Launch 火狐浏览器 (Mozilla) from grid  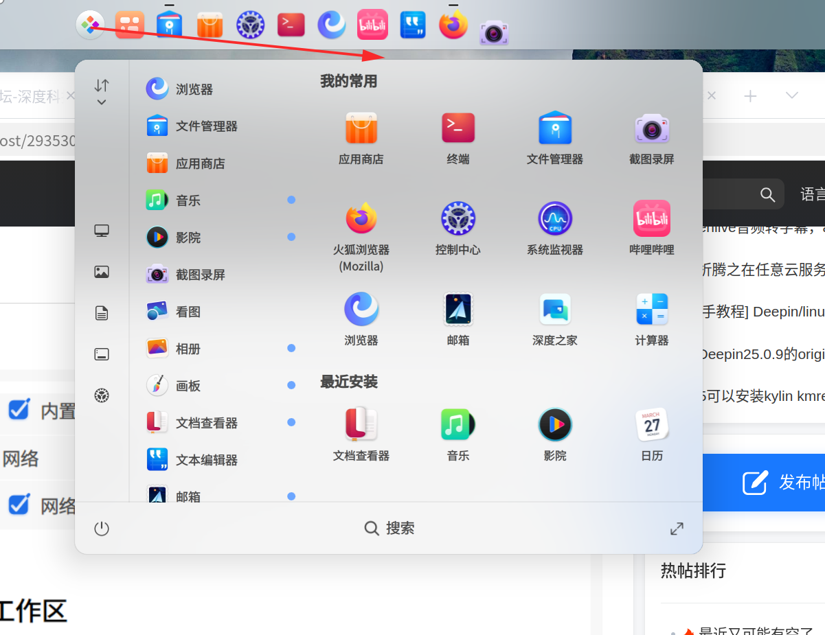click(361, 237)
